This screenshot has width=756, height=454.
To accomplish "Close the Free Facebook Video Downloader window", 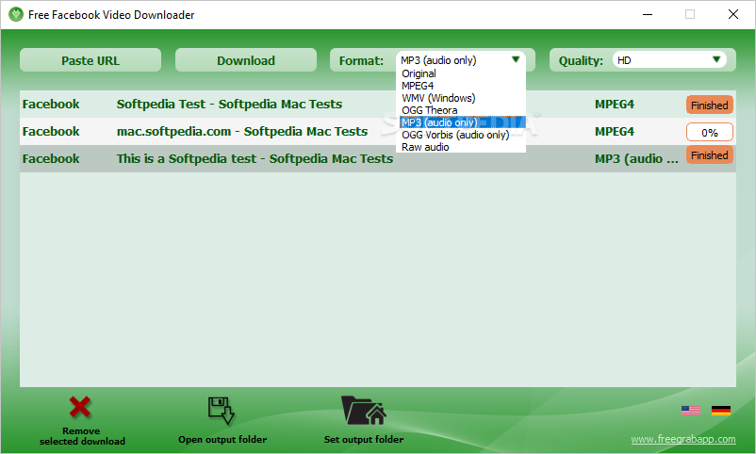I will 732,14.
